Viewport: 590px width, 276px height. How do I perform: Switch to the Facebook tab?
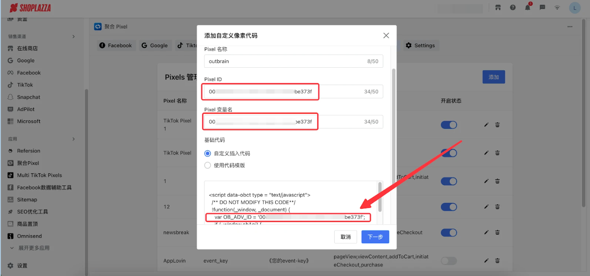[x=116, y=45]
